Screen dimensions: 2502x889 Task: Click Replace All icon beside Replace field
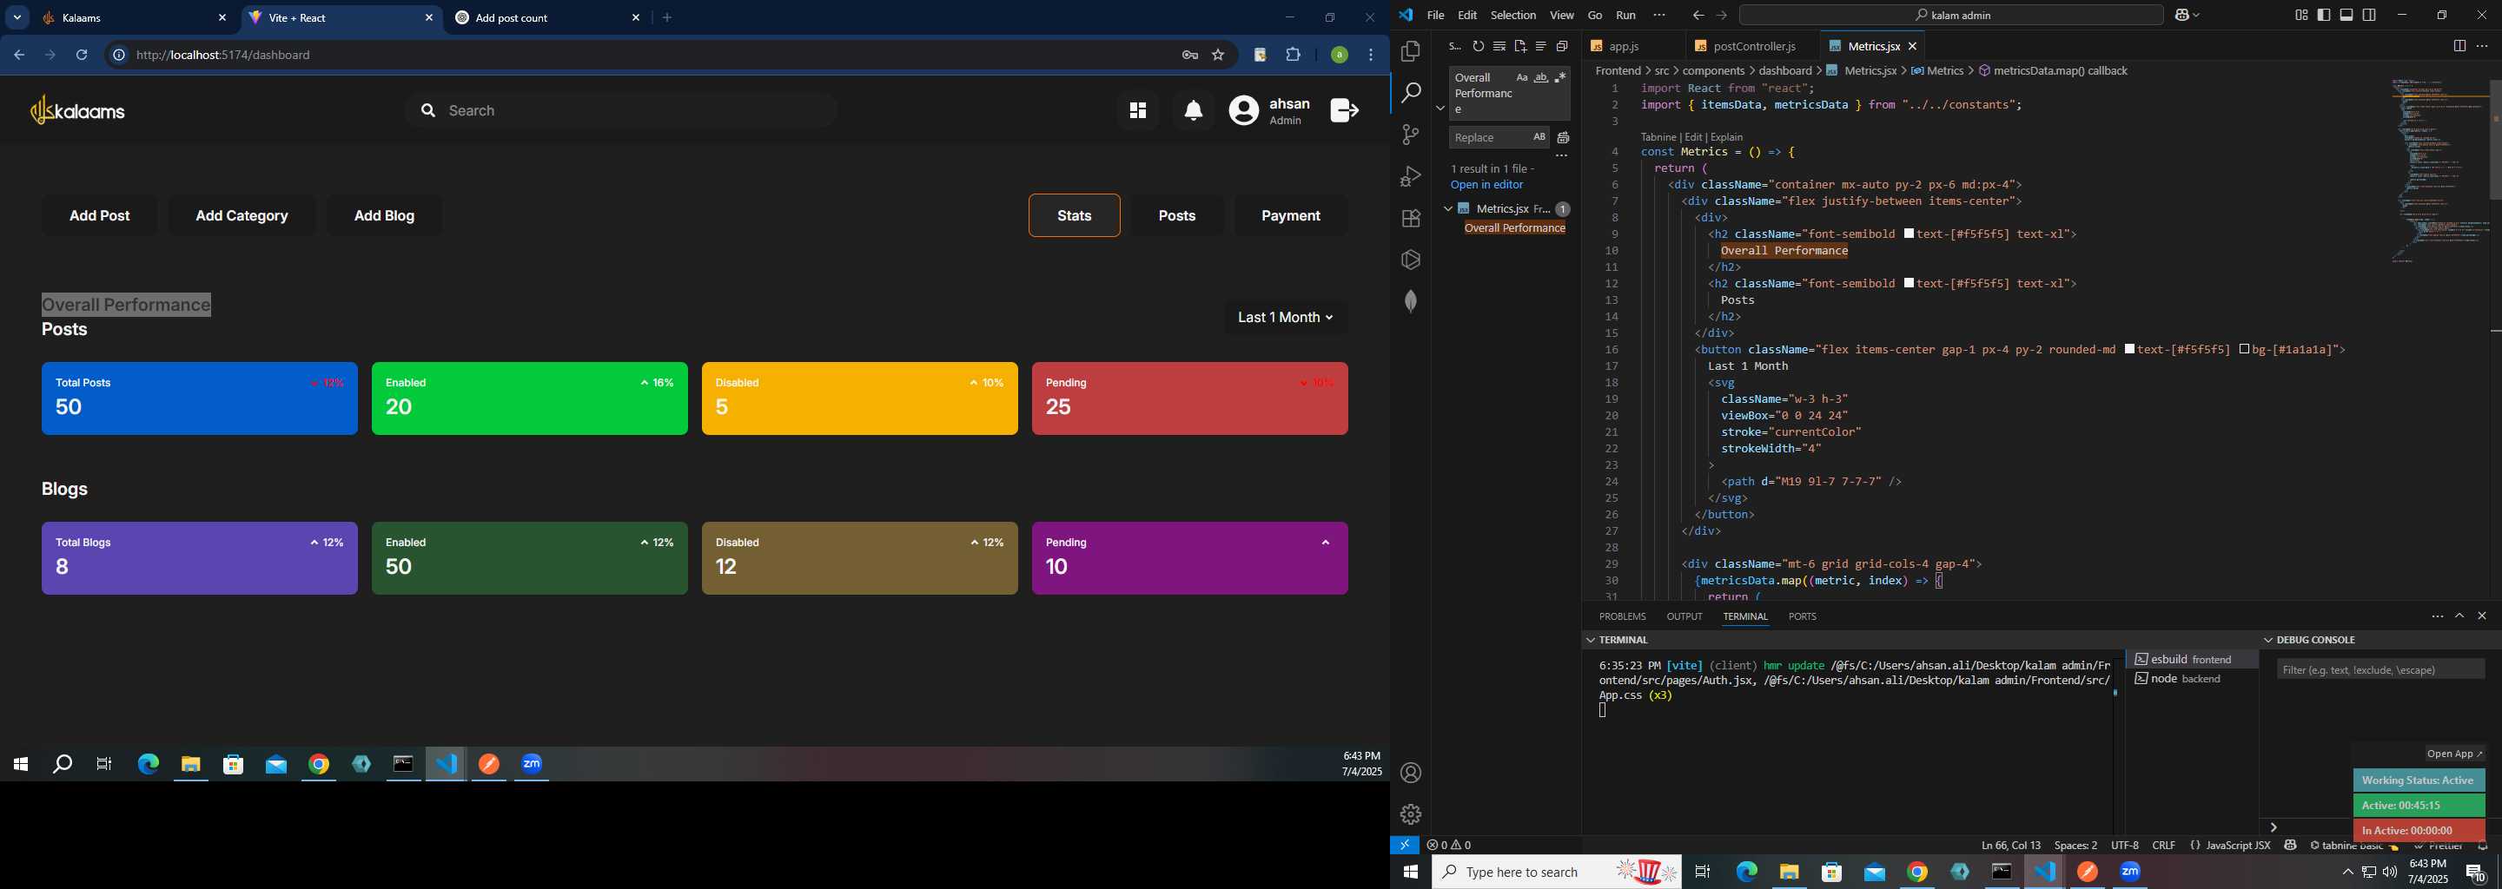tap(1564, 138)
